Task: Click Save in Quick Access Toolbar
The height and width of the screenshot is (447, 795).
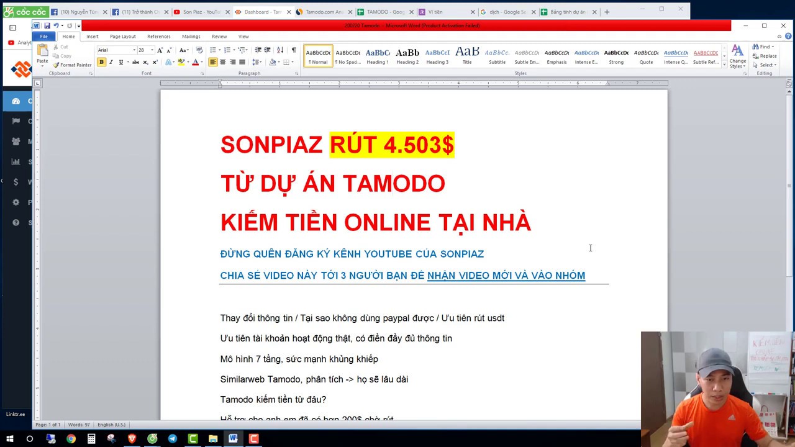Action: point(47,25)
